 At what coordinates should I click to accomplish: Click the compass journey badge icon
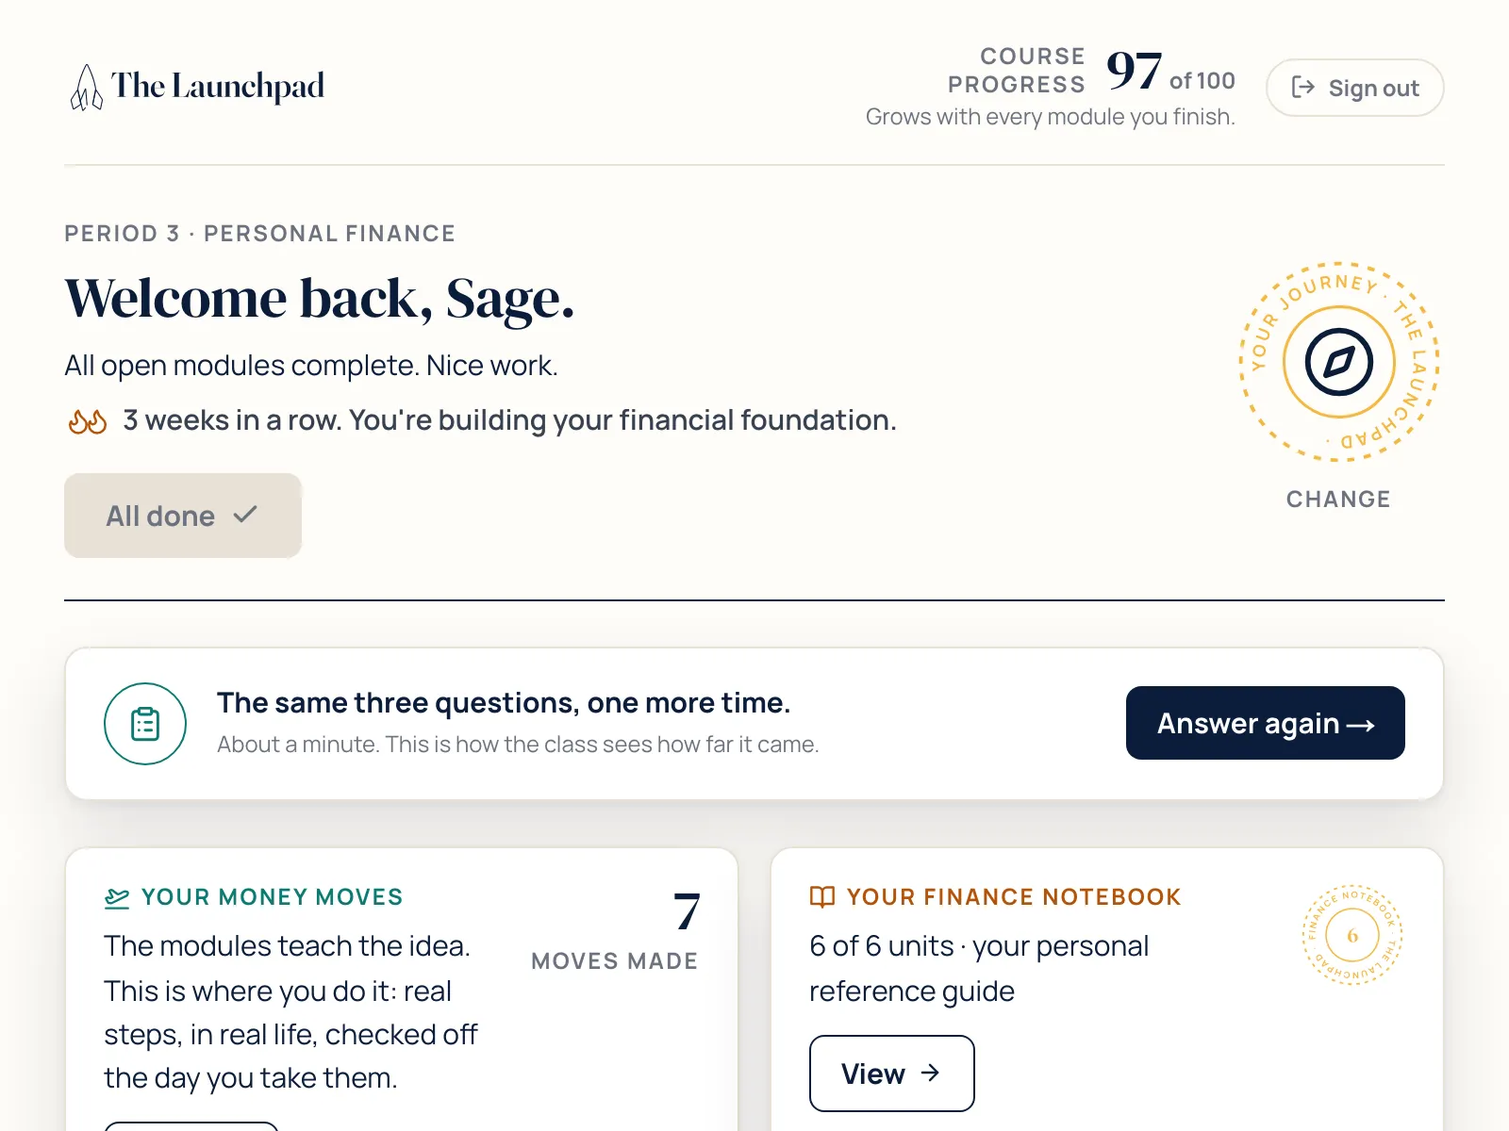1338,362
